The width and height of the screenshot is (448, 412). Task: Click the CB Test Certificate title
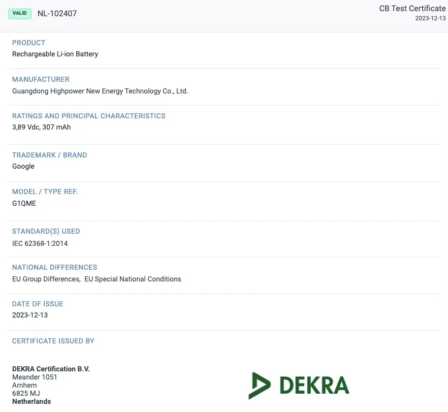point(412,9)
